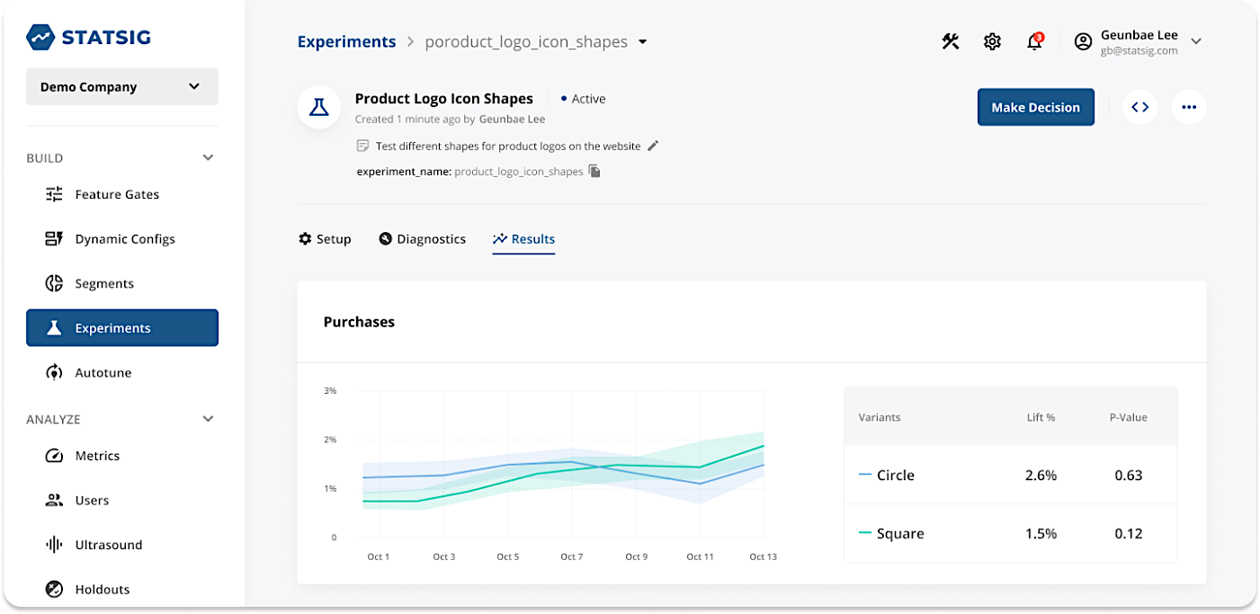
Task: Open the notifications bell
Action: click(x=1034, y=41)
